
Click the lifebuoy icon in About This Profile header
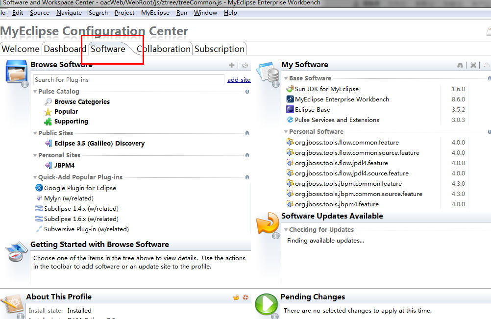[x=245, y=297]
